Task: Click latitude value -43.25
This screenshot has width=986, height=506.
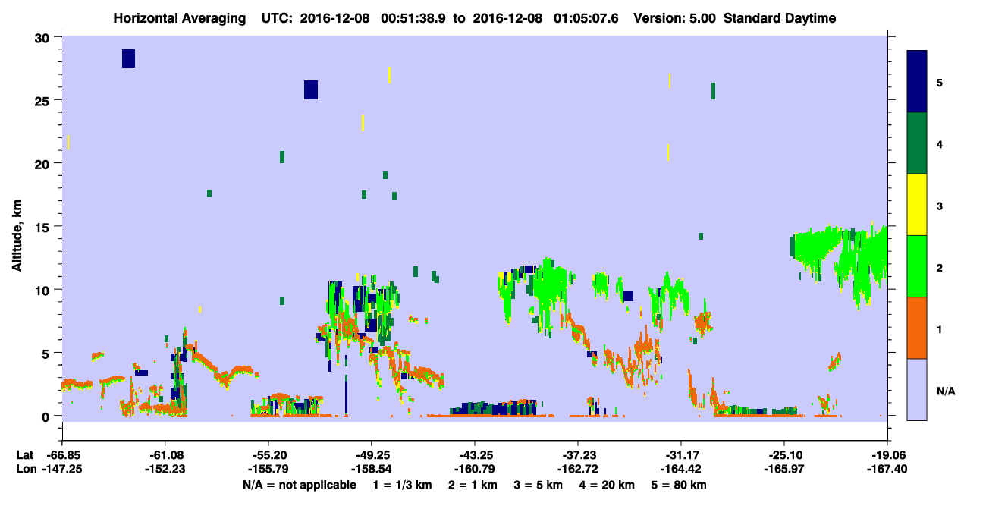Action: coord(475,455)
